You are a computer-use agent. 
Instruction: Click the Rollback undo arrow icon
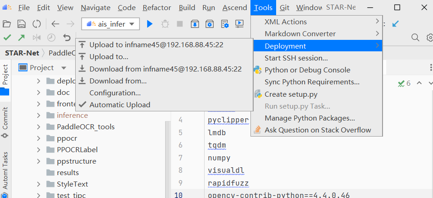click(67, 38)
